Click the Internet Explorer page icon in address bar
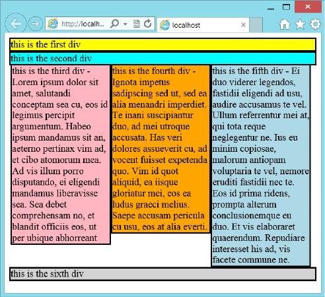The width and height of the screenshot is (325, 297). (53, 23)
